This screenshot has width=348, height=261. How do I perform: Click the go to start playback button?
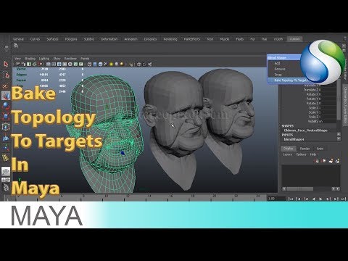291,199
